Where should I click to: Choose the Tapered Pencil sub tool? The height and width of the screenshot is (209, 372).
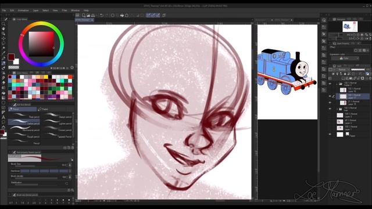(x=56, y=135)
